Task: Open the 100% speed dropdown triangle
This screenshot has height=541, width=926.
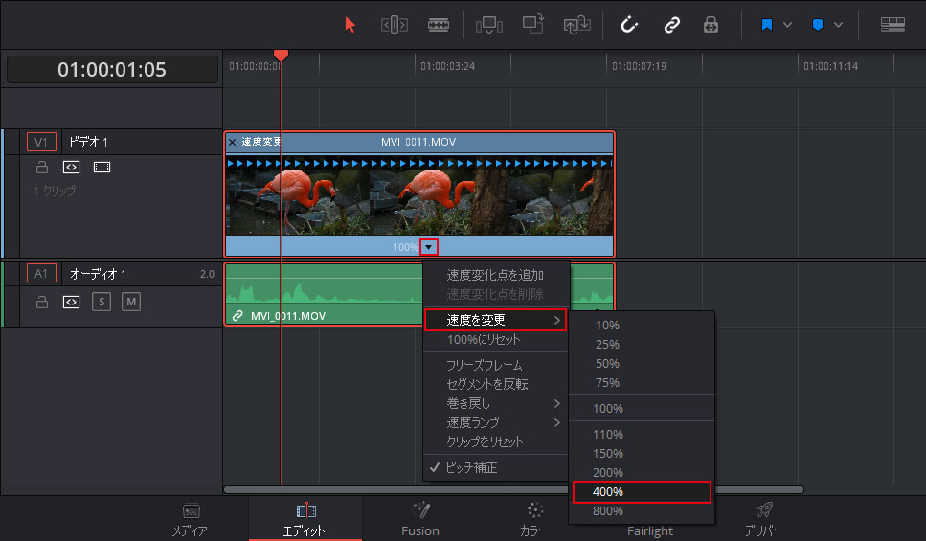Action: tap(429, 247)
